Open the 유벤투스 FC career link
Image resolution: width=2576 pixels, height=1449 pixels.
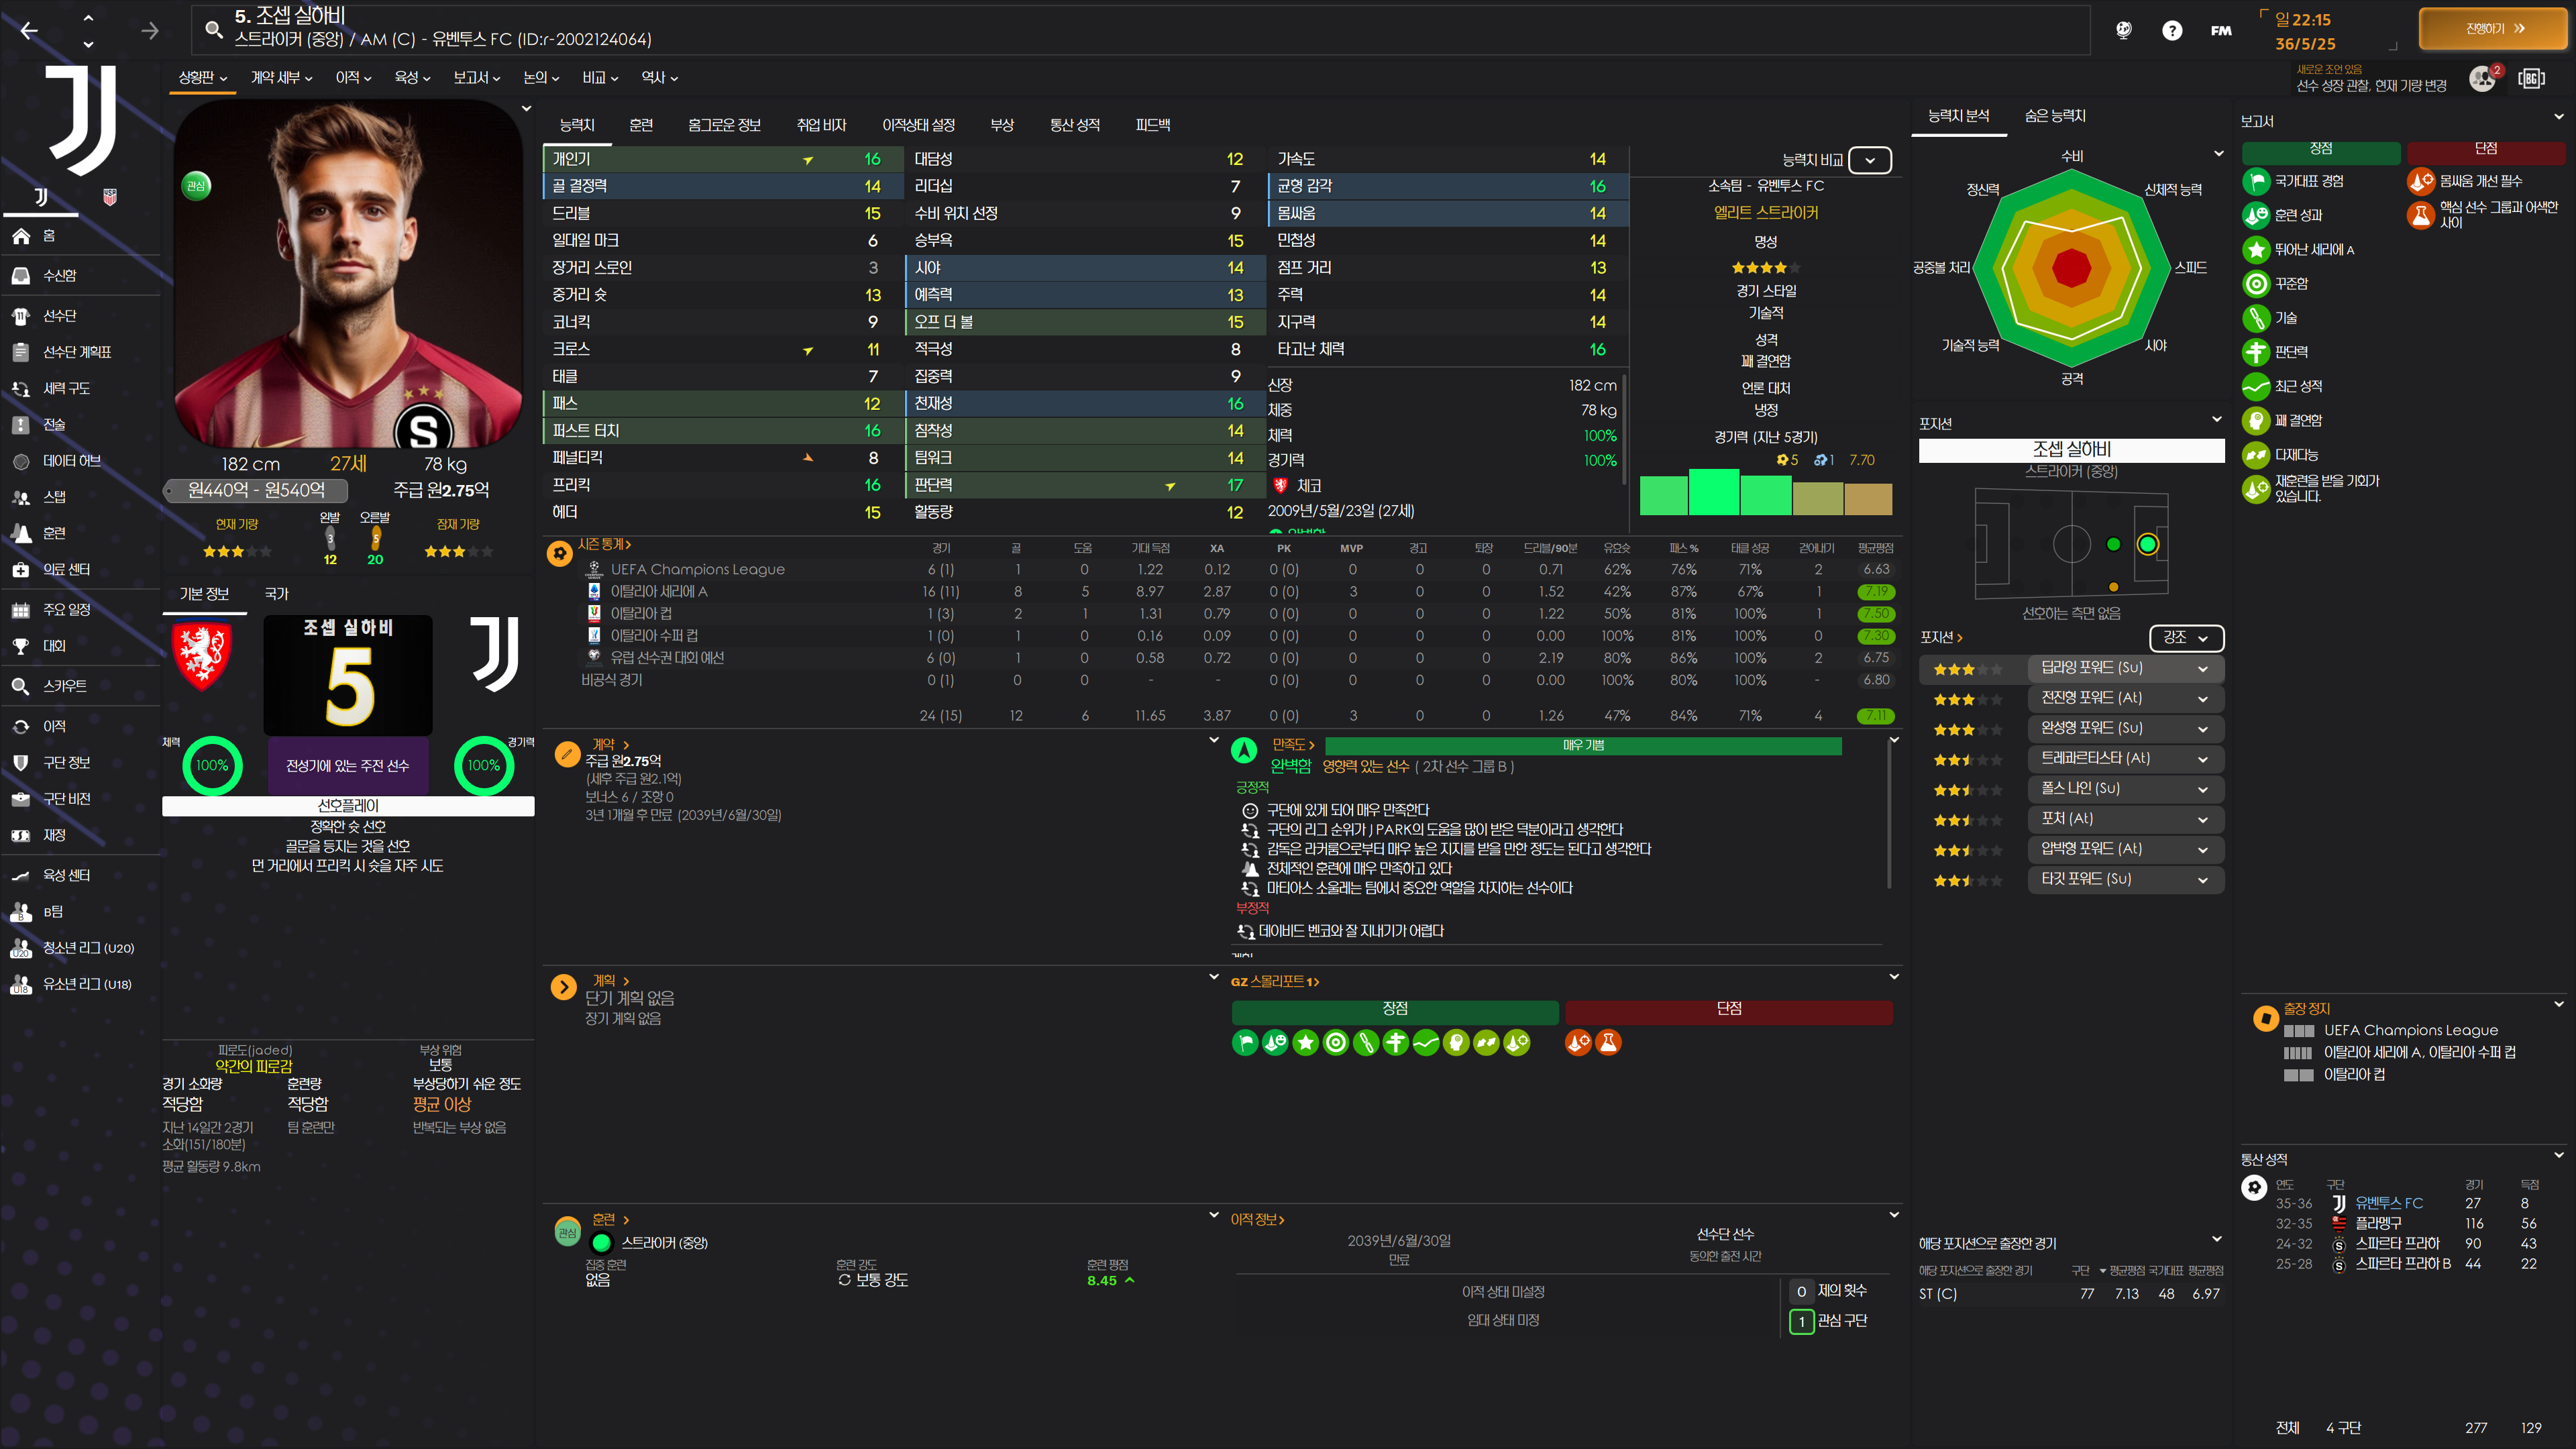click(x=2388, y=1203)
